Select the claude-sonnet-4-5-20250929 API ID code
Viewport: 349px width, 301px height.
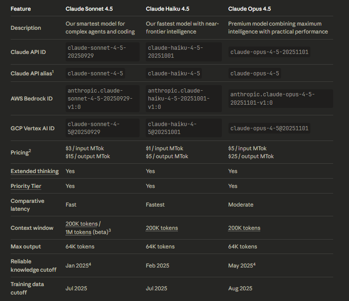[x=96, y=52]
